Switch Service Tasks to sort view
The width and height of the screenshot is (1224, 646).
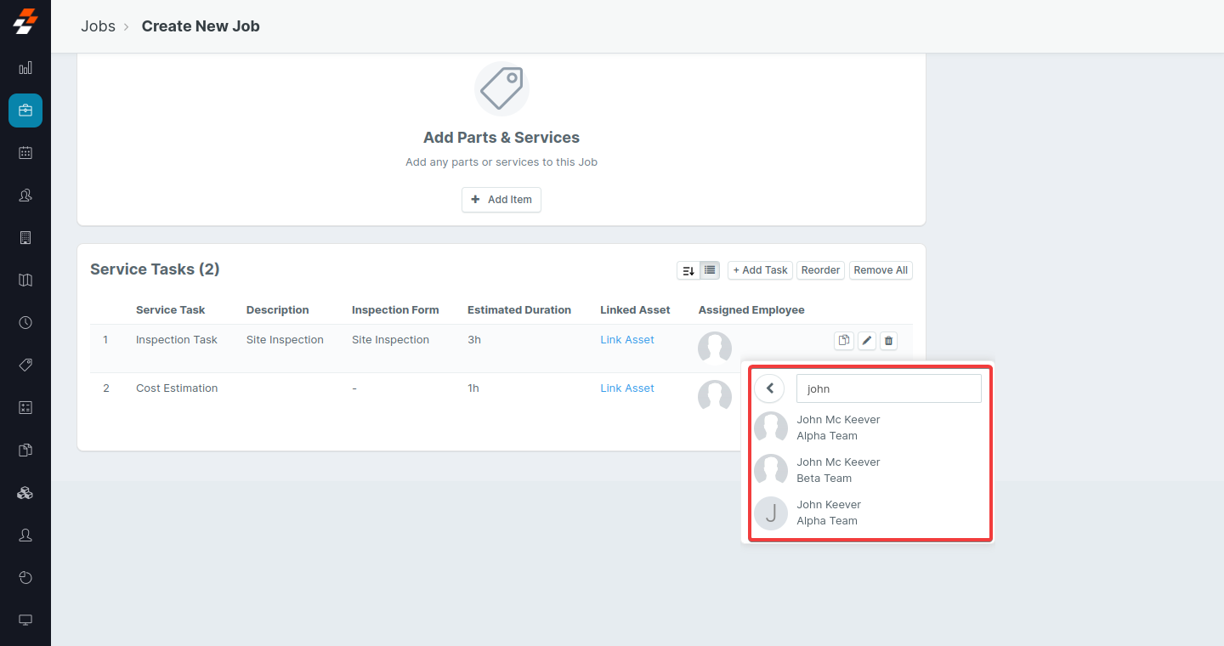pos(688,269)
